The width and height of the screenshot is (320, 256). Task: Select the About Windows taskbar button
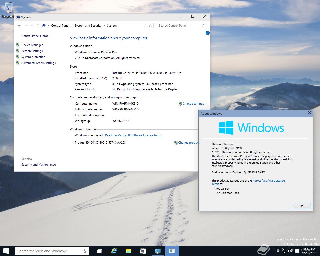[x=172, y=251]
